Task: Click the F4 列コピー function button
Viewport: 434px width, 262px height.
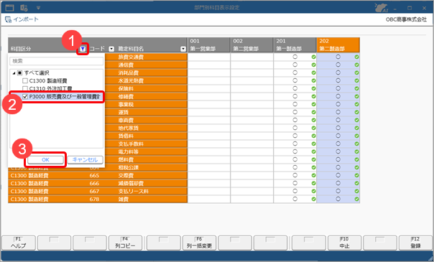Action: pyautogui.click(x=125, y=243)
